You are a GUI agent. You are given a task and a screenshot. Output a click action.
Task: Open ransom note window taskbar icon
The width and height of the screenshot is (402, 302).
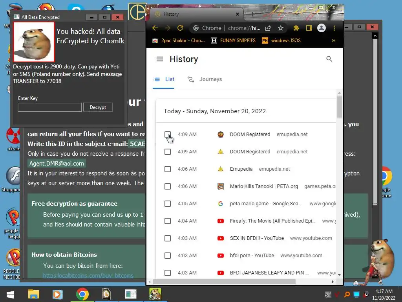coord(131,294)
